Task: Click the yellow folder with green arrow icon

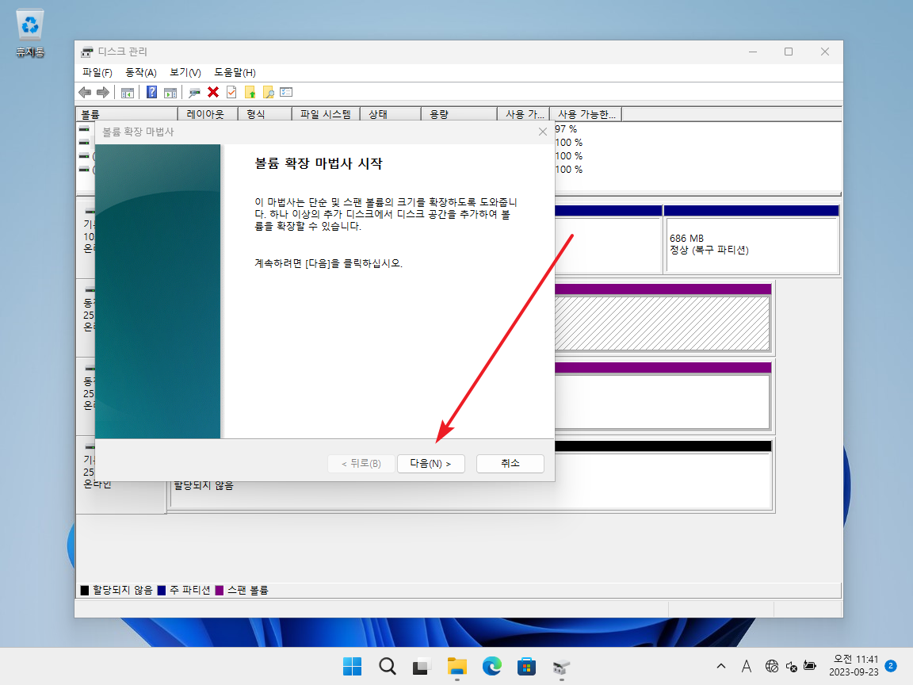Action: [250, 92]
